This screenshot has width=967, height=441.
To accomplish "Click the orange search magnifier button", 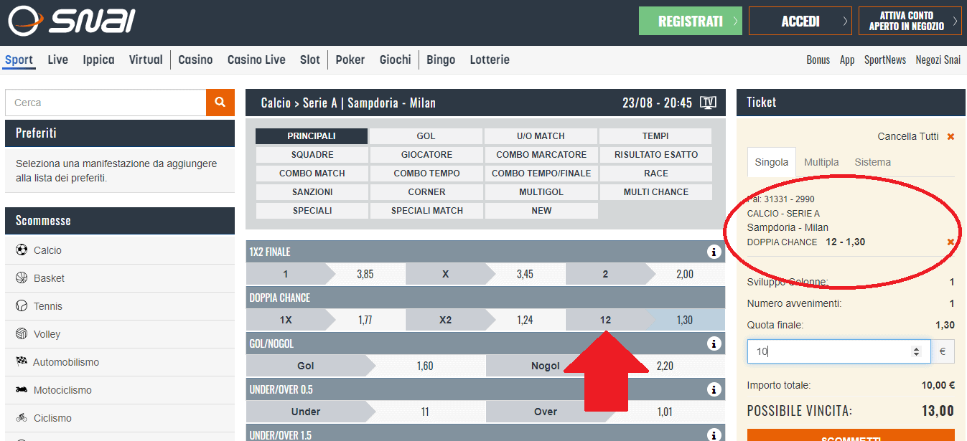I will click(x=220, y=103).
